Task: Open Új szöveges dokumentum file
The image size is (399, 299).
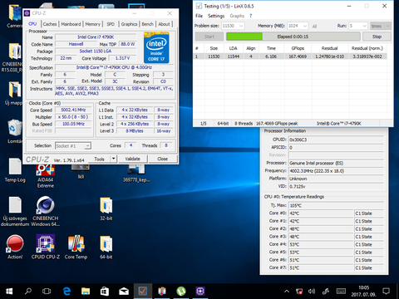Action: point(15,212)
